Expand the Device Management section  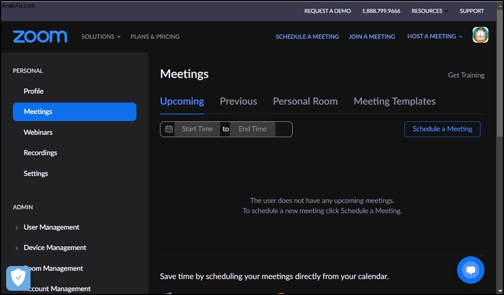(x=51, y=248)
